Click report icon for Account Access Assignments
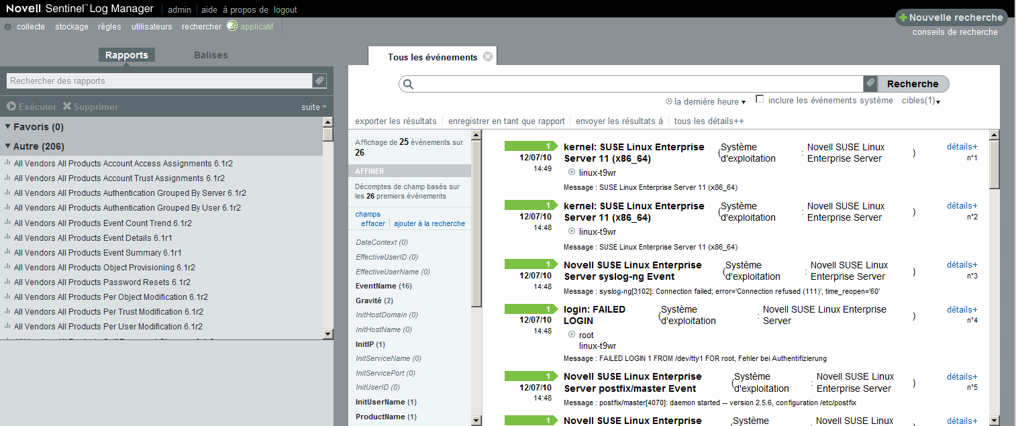Image resolution: width=1016 pixels, height=426 pixels. click(x=7, y=163)
